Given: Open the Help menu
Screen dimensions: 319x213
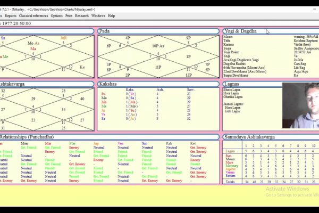Looking at the screenshot, I should 112,16.
